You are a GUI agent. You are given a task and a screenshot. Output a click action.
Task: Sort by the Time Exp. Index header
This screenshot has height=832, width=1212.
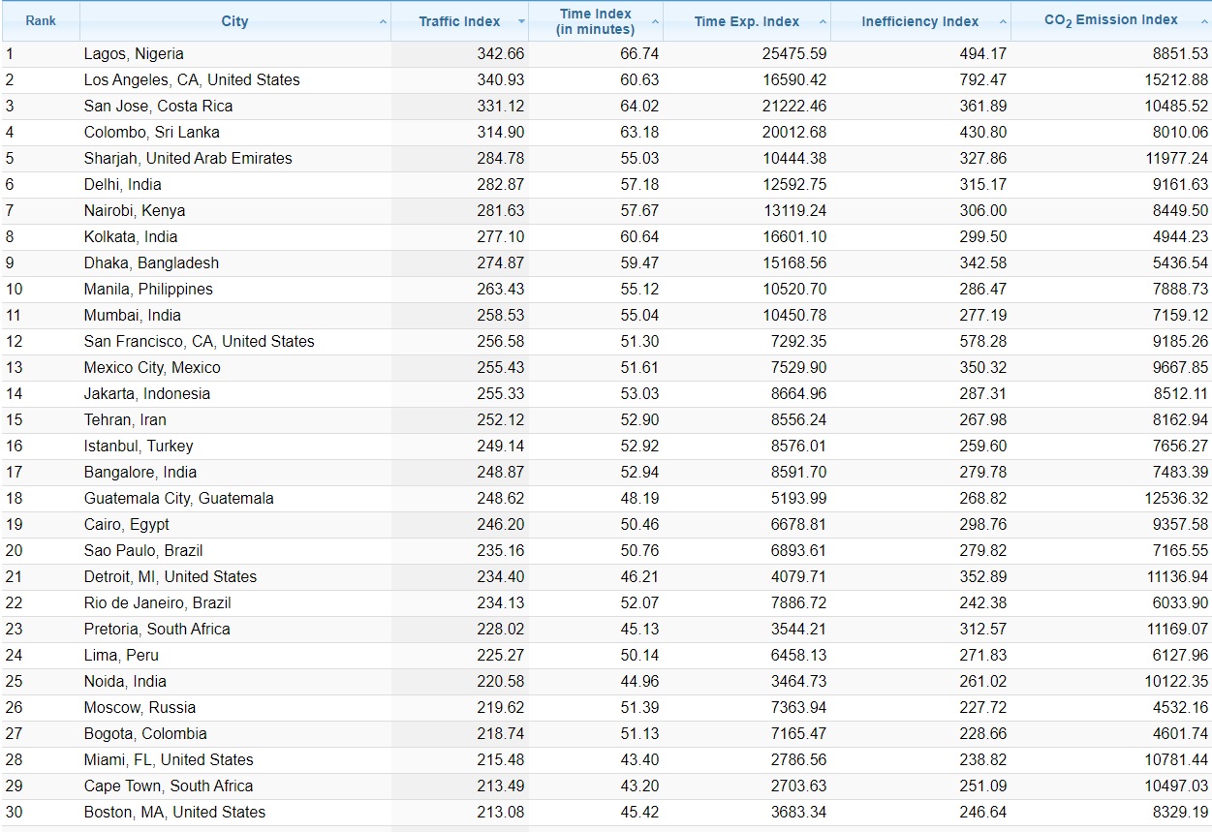point(747,21)
